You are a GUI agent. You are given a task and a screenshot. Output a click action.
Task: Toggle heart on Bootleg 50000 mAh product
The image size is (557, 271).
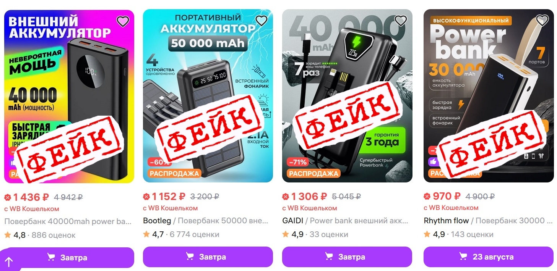[x=261, y=21]
